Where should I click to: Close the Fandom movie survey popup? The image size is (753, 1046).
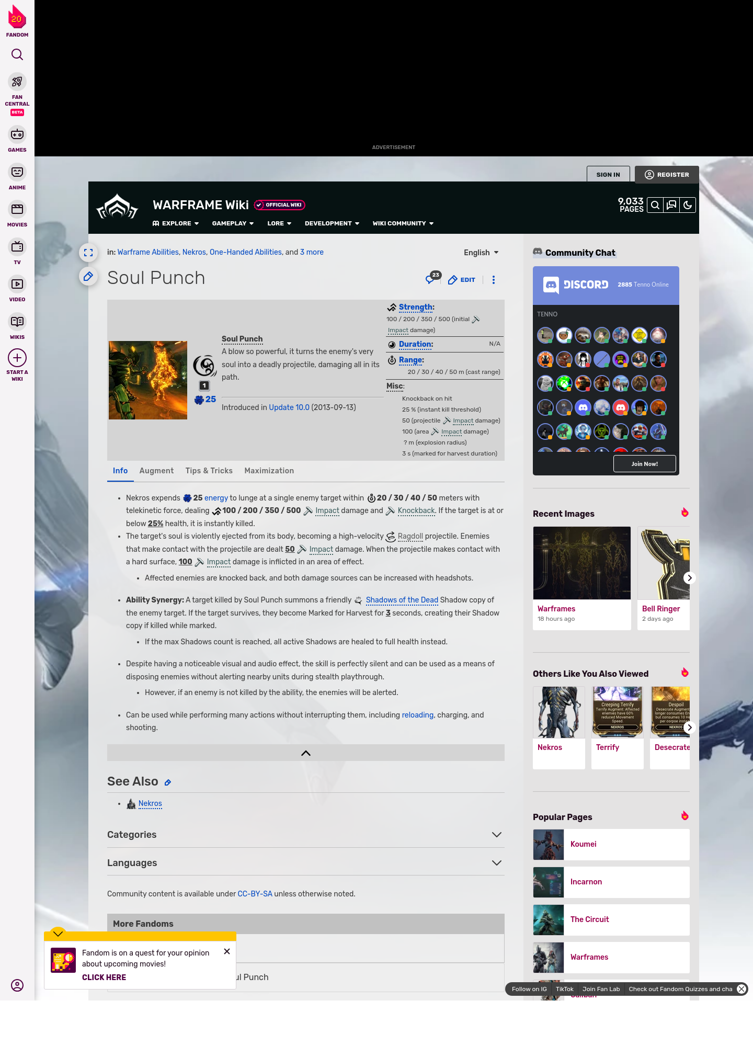(x=227, y=951)
